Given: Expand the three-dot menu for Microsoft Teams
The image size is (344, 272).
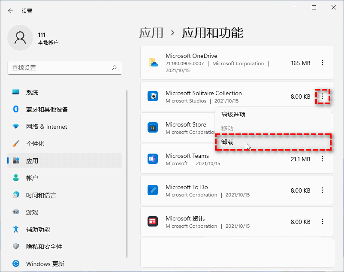Looking at the screenshot, I should coord(323,159).
